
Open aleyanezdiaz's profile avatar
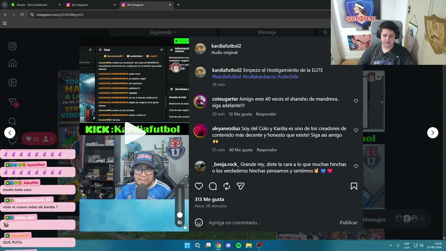200,131
